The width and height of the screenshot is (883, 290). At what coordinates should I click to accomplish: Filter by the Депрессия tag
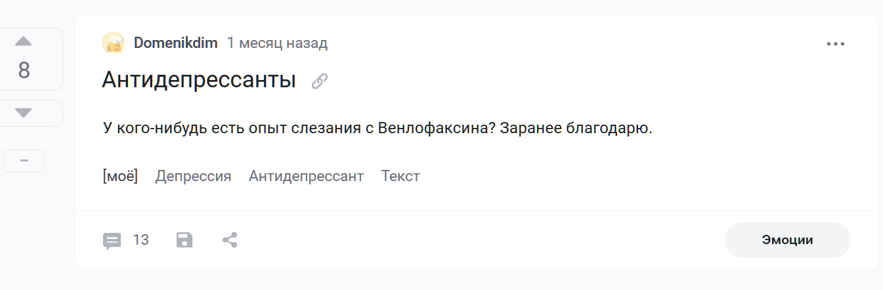193,176
